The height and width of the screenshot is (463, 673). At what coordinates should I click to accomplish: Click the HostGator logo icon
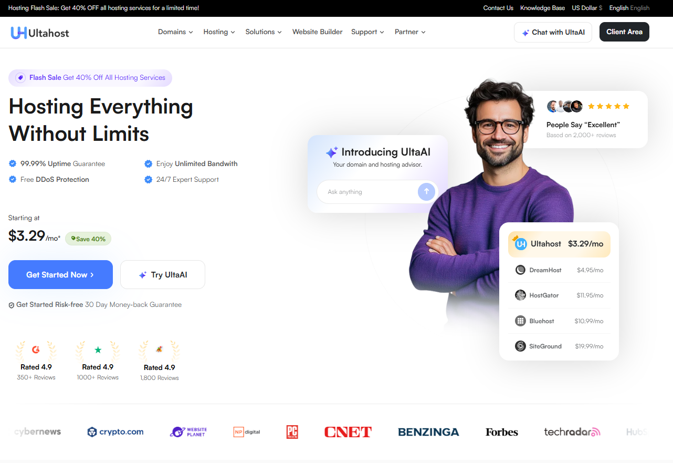click(x=520, y=295)
